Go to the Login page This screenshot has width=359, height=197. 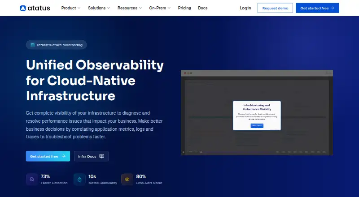point(245,8)
